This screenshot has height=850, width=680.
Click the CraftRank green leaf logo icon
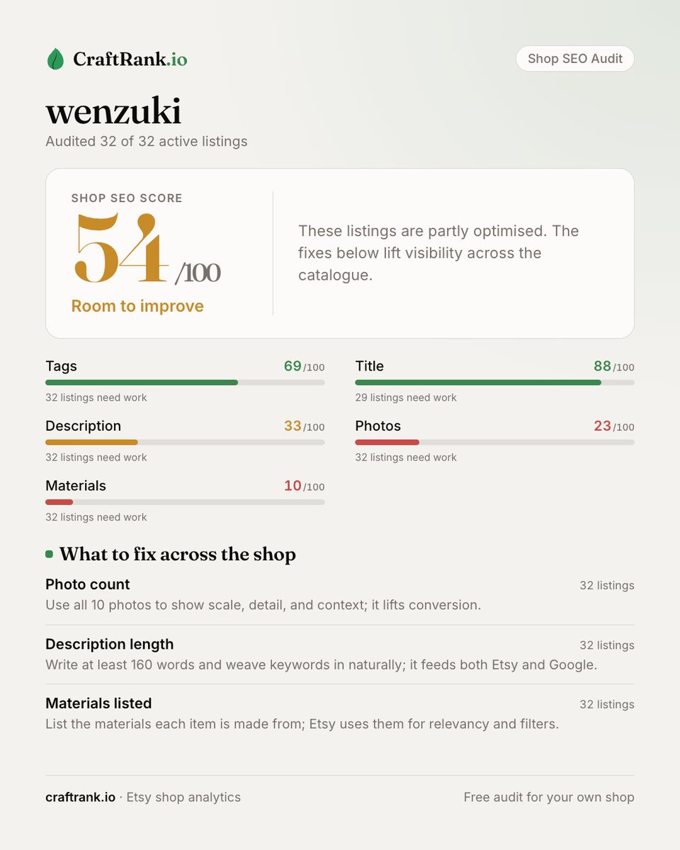pos(55,59)
